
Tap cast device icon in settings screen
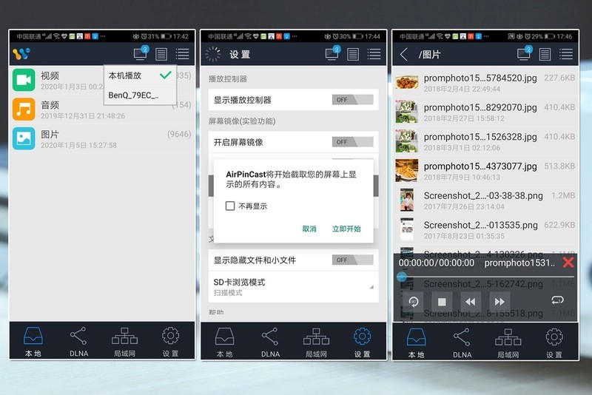pyautogui.click(x=333, y=53)
